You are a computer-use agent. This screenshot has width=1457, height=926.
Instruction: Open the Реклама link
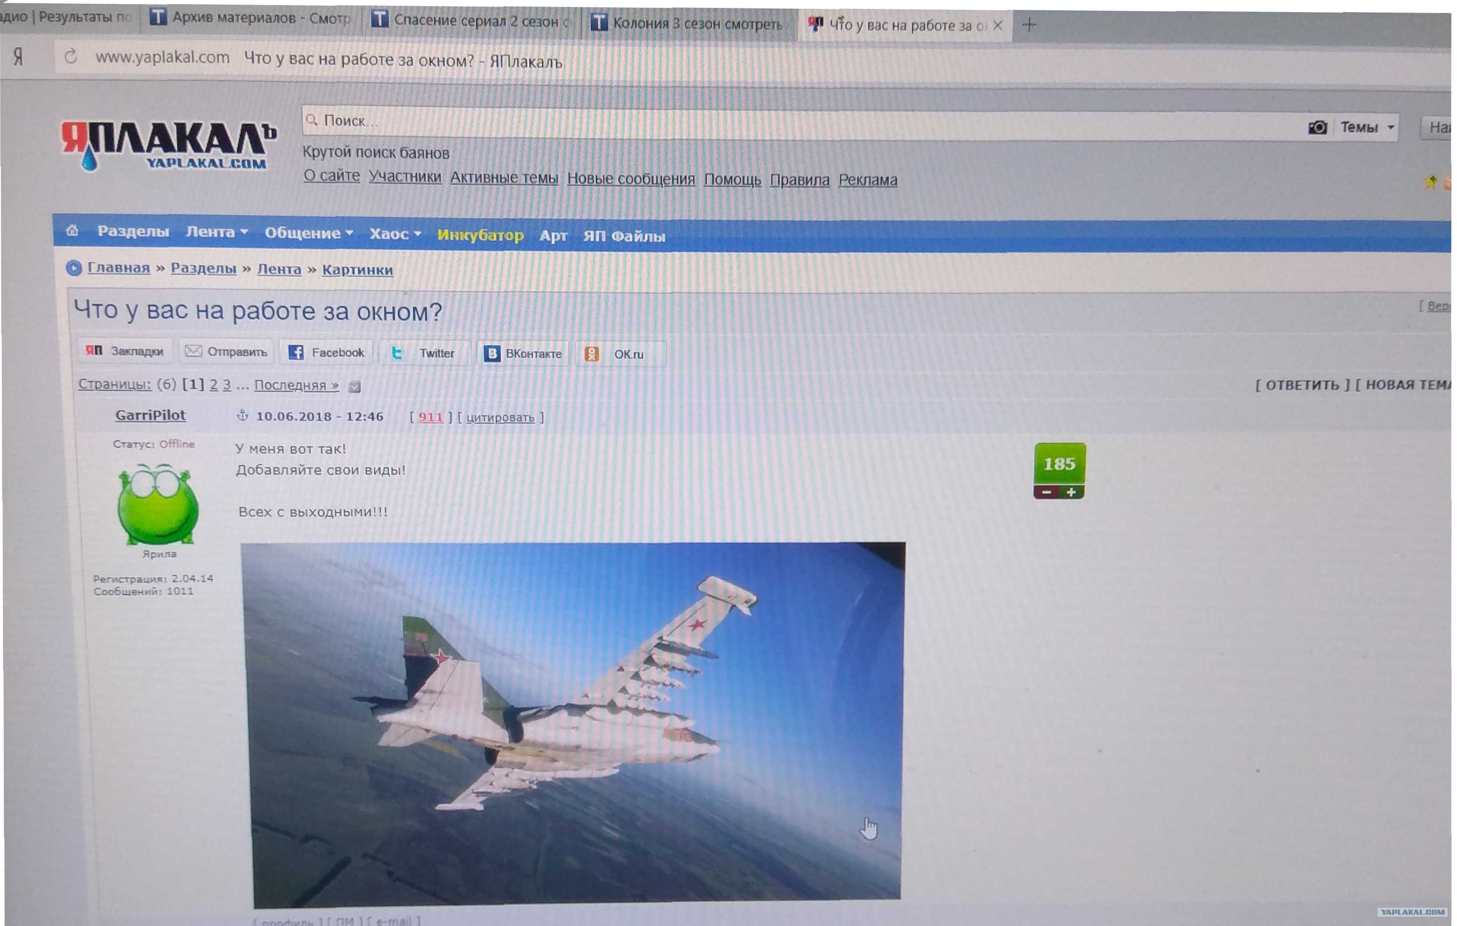click(x=868, y=180)
